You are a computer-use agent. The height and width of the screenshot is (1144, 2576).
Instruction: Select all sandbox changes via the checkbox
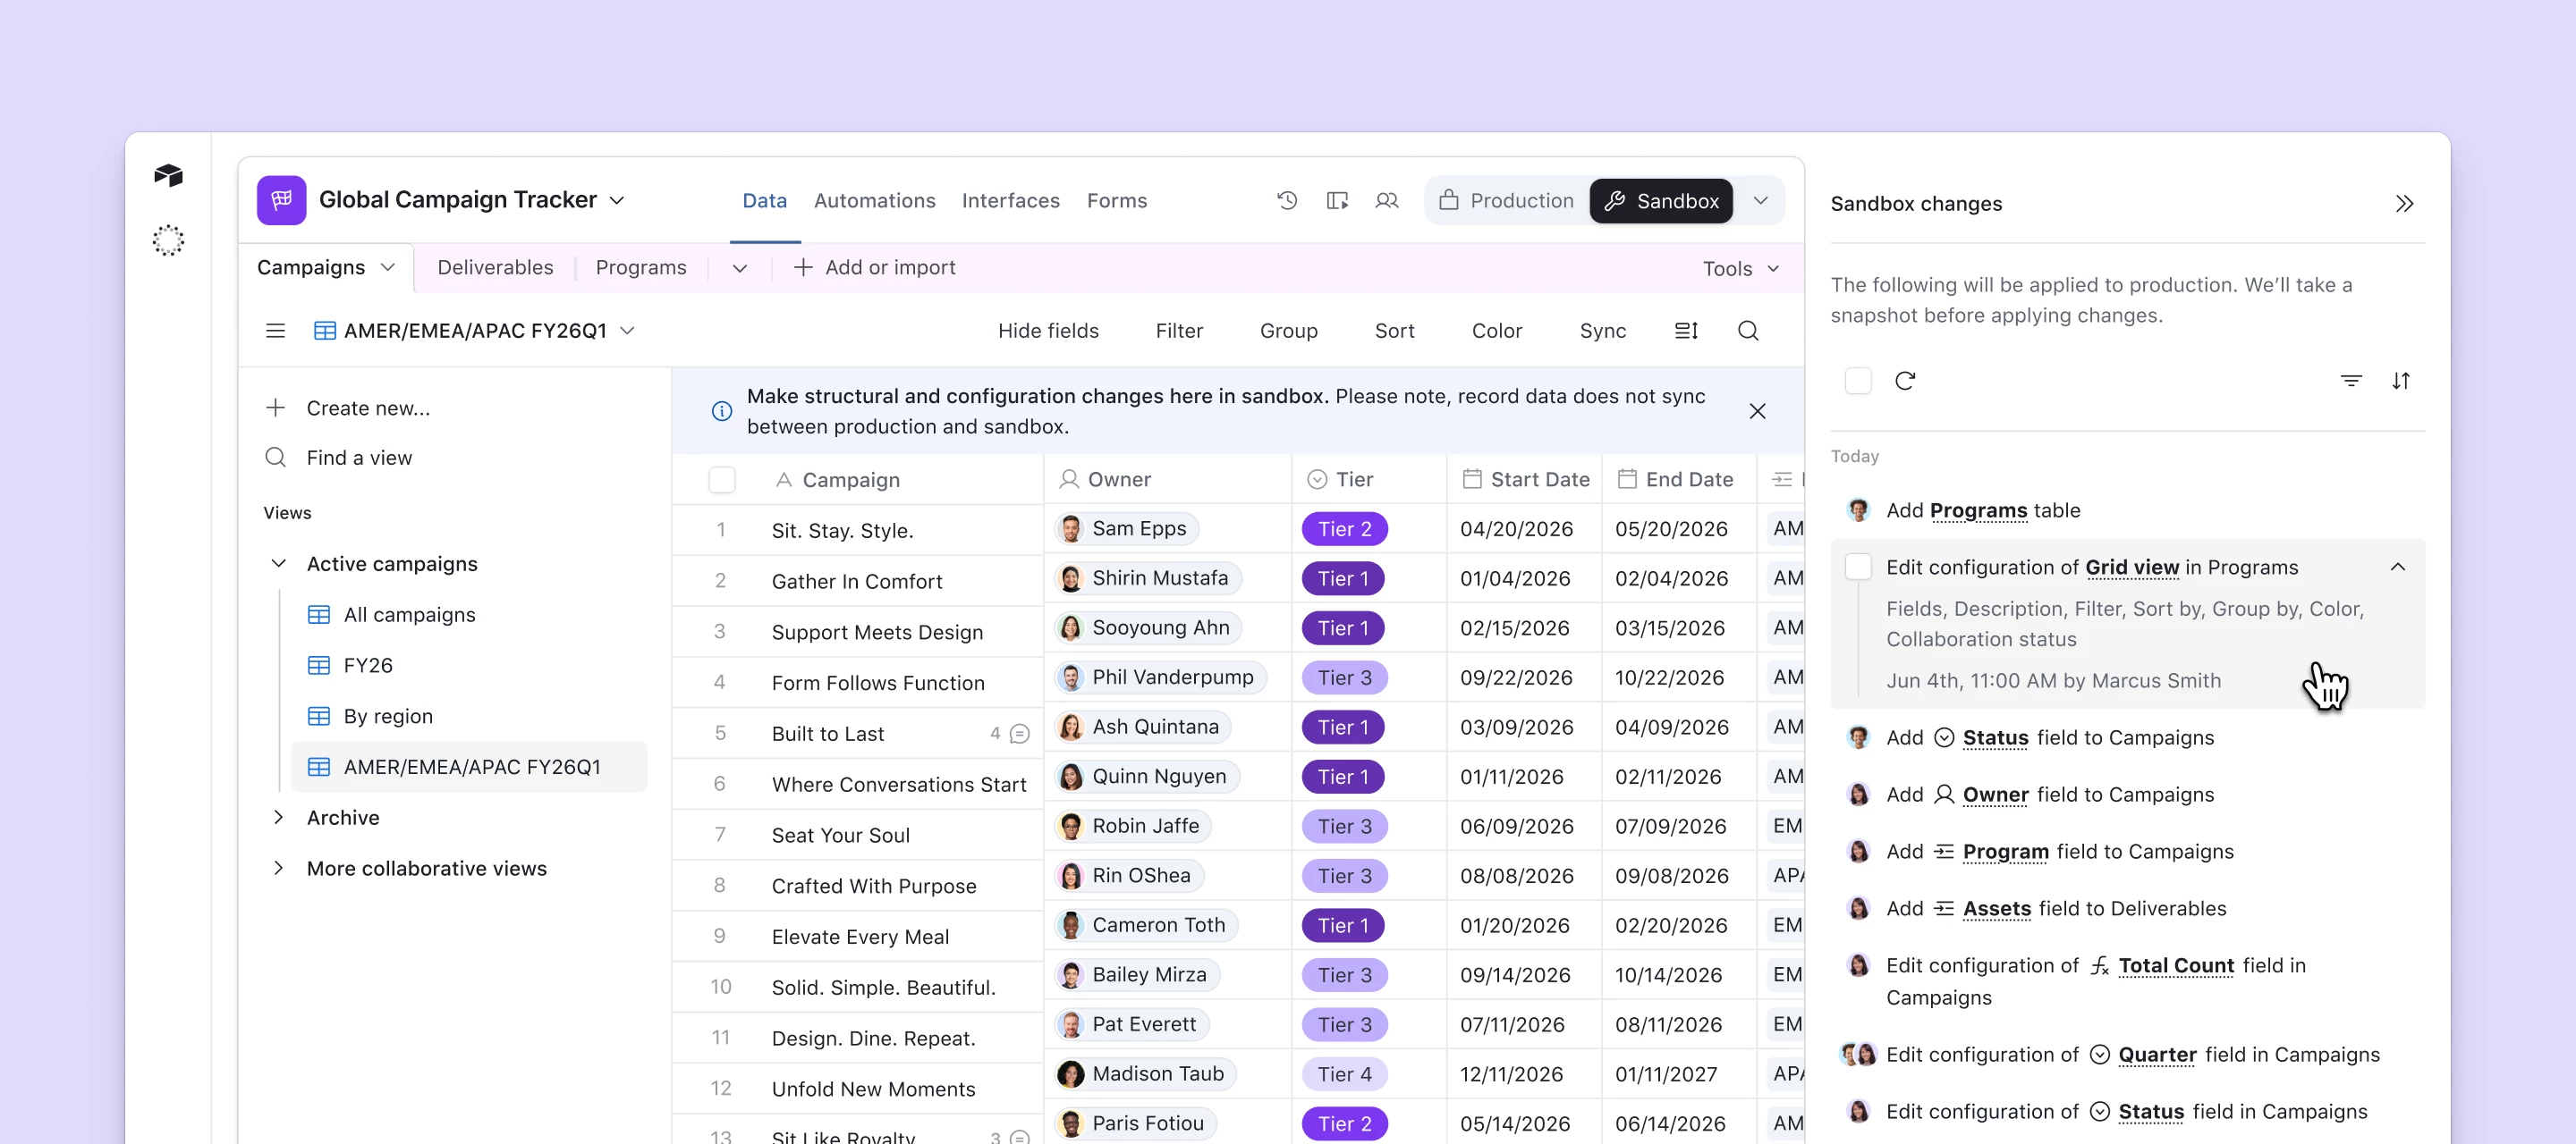point(1859,381)
